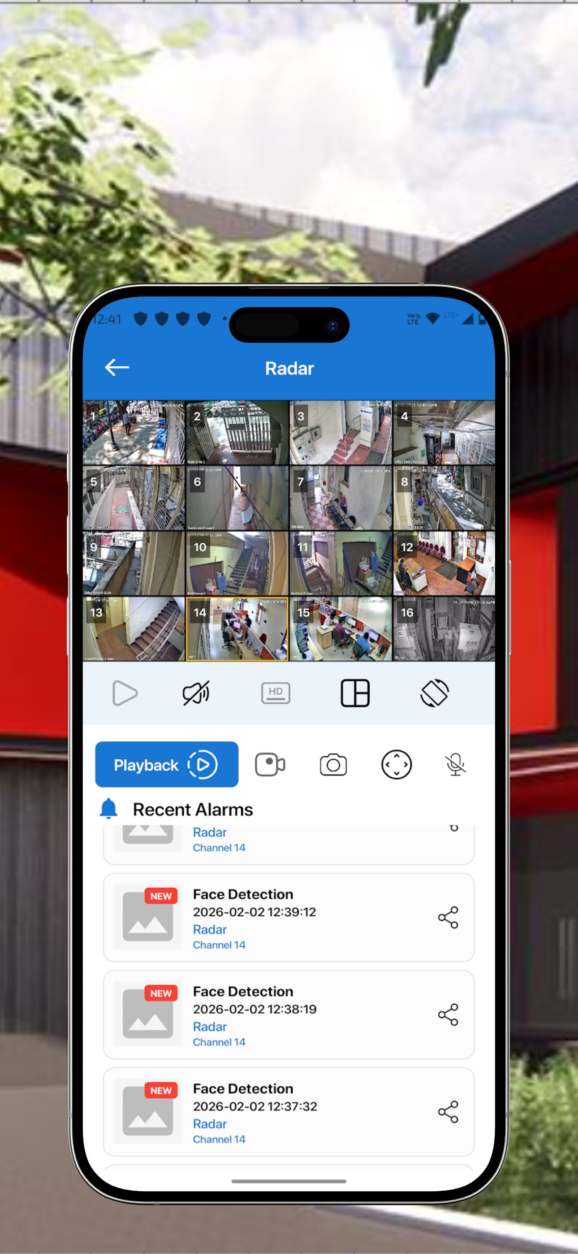Viewport: 578px width, 1254px height.
Task: Click Radar link in 12:38:19 alarm
Action: point(210,1026)
